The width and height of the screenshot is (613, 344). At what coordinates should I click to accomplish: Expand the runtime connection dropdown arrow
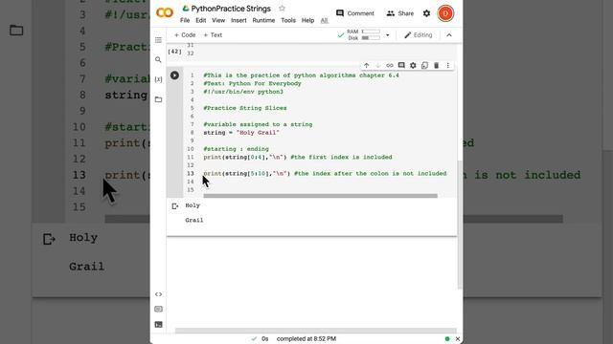click(x=387, y=35)
